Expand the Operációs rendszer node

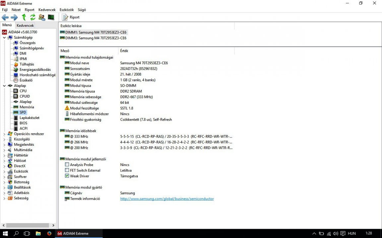4,134
